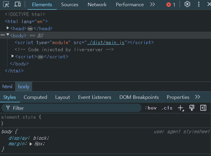The image size is (211, 156).
Task: Expand the margin shorthand triangle
Action: point(31,144)
